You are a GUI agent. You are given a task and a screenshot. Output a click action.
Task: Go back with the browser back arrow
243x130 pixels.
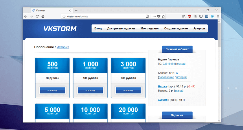26,16
